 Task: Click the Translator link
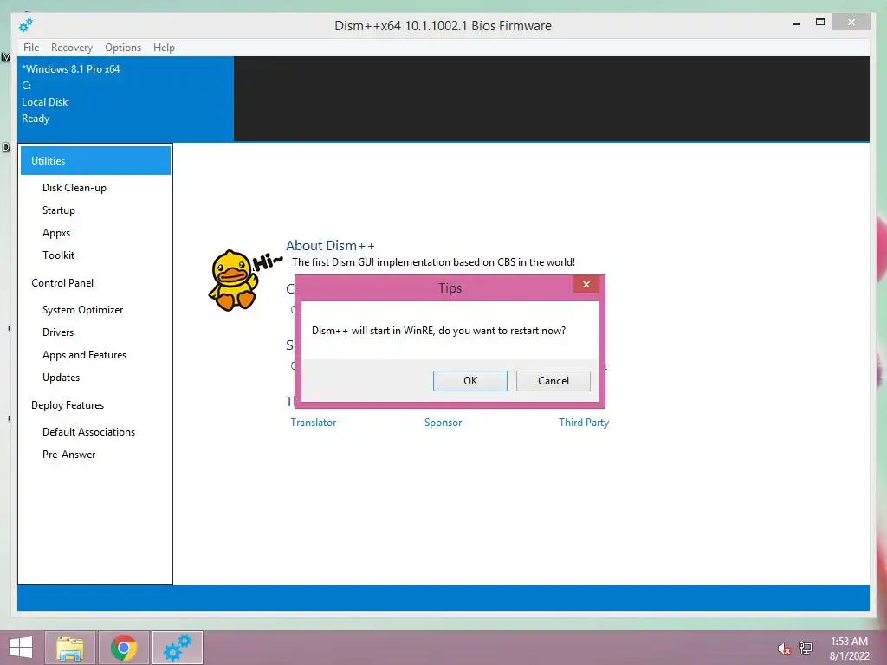click(313, 423)
